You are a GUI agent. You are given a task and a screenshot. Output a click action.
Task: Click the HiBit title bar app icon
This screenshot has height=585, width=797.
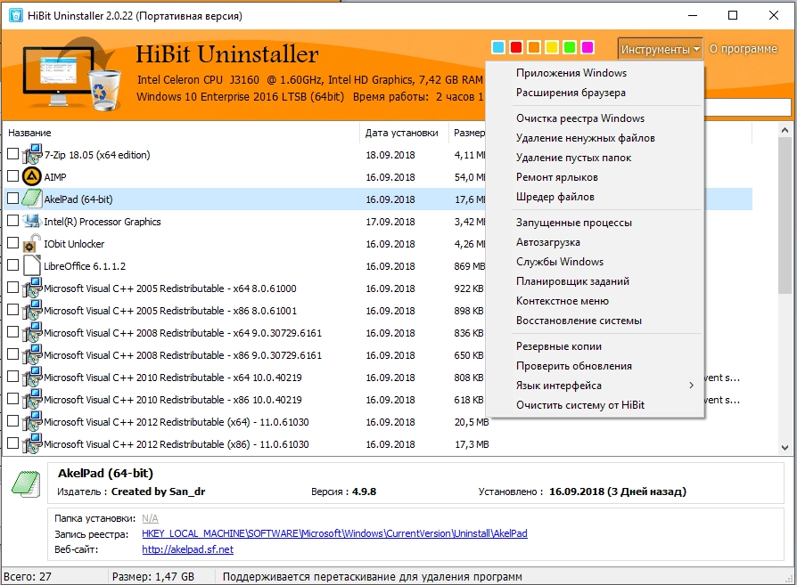click(x=16, y=16)
